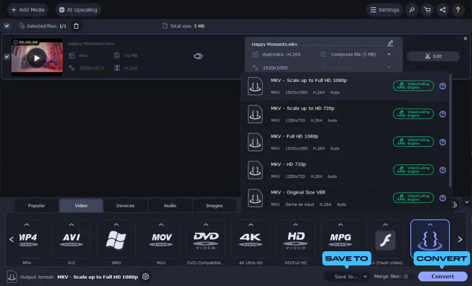Switch to the Devices tab
This screenshot has width=472, height=286.
[125, 206]
